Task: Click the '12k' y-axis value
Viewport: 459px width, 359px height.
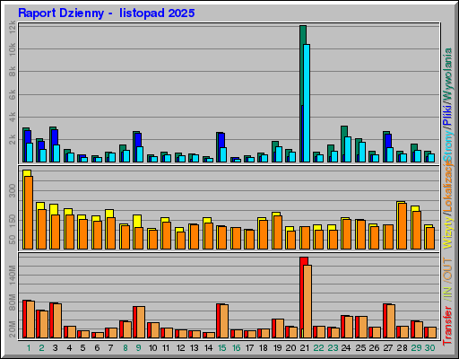Action: (x=13, y=27)
